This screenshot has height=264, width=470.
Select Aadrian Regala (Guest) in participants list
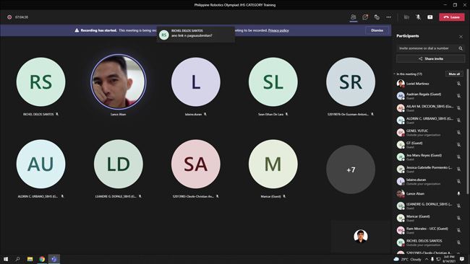(x=430, y=96)
